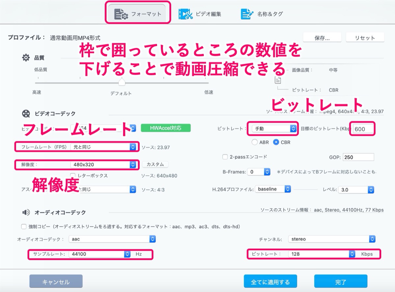Click the target bitrate field showing 600

coord(363,129)
